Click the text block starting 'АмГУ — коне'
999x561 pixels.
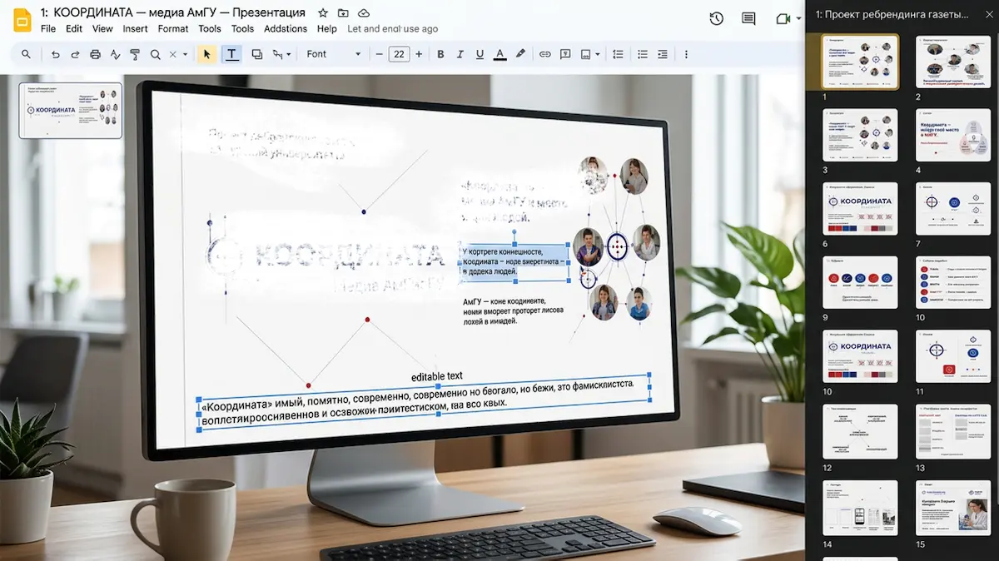click(x=513, y=310)
